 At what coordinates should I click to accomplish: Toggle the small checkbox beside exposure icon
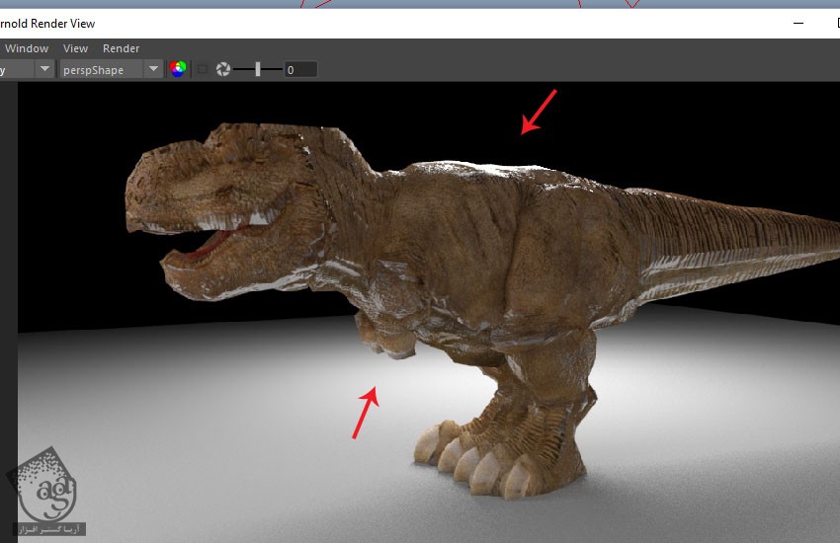point(203,69)
